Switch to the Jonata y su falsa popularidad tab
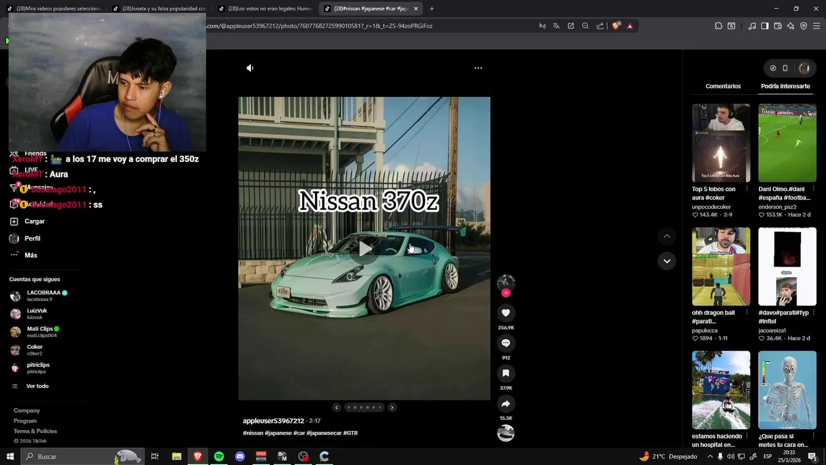826x465 pixels. 158,8
